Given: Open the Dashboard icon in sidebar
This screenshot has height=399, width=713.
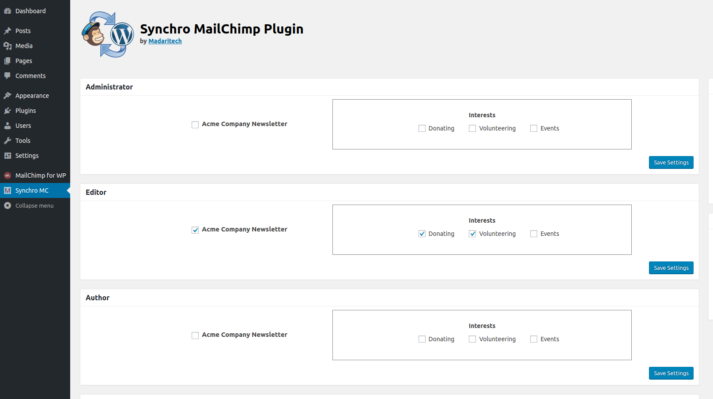Looking at the screenshot, I should coord(8,11).
